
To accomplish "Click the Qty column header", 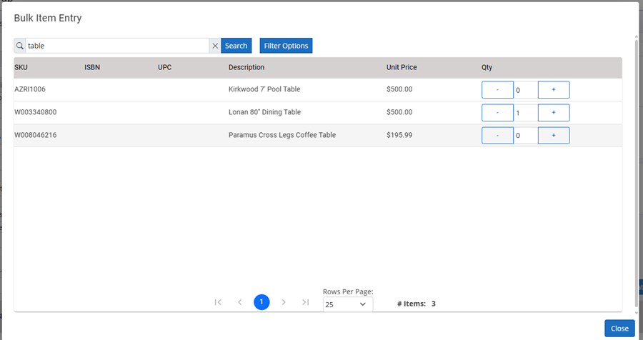I will pyautogui.click(x=487, y=67).
